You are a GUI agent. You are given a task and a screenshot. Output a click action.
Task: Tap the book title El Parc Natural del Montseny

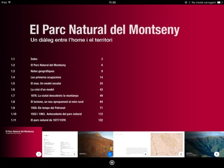pyautogui.click(x=105, y=29)
